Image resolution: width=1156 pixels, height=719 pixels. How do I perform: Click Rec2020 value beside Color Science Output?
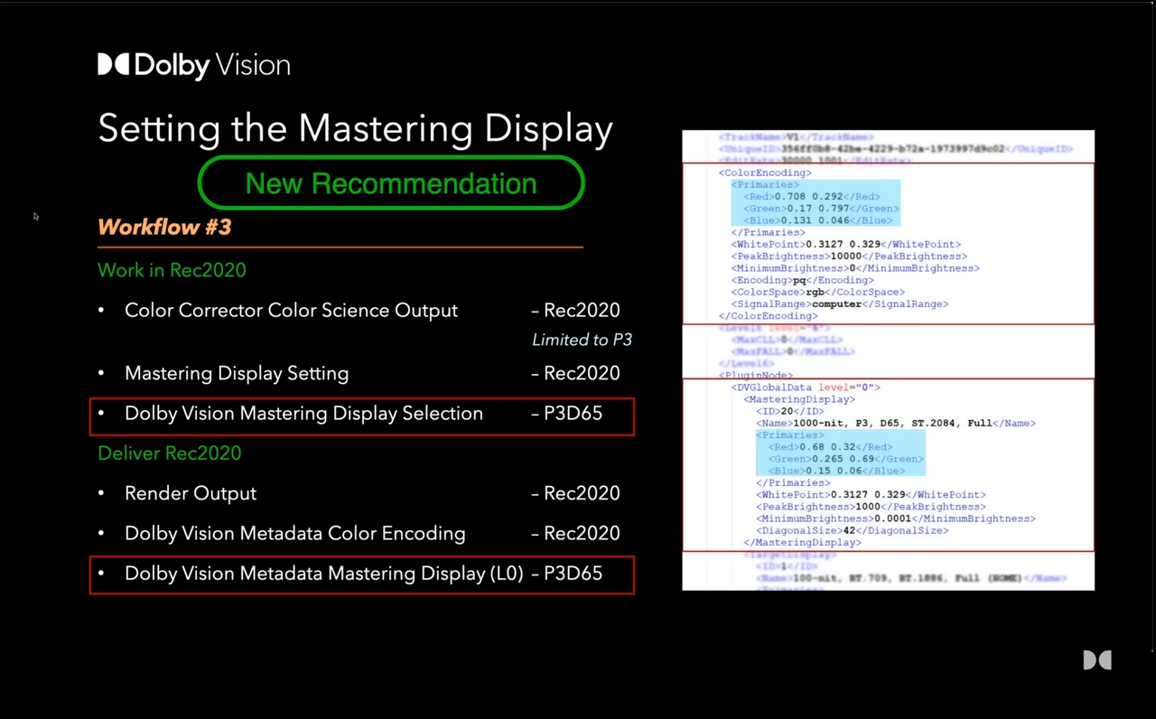(x=582, y=310)
